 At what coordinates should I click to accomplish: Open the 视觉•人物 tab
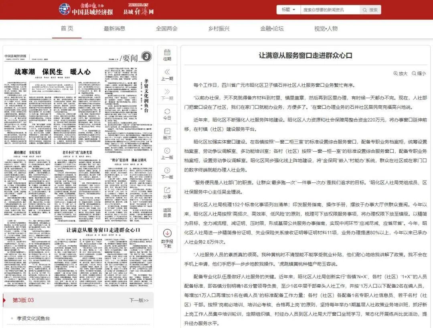tap(326, 28)
